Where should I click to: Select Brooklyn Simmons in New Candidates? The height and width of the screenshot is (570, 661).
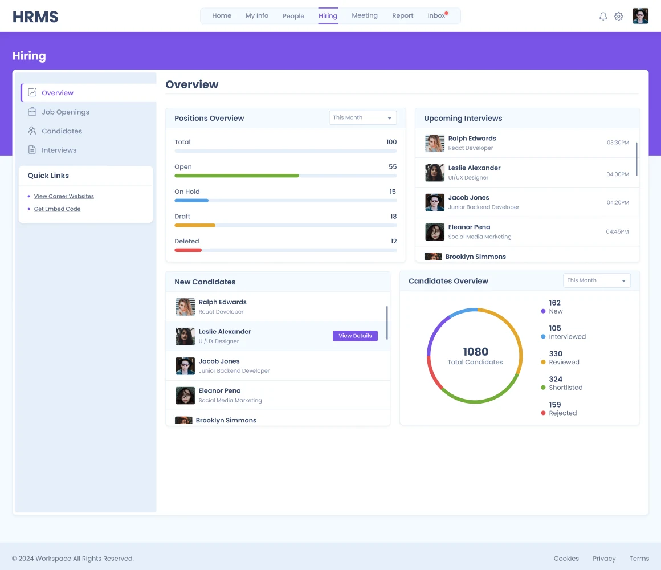[226, 420]
